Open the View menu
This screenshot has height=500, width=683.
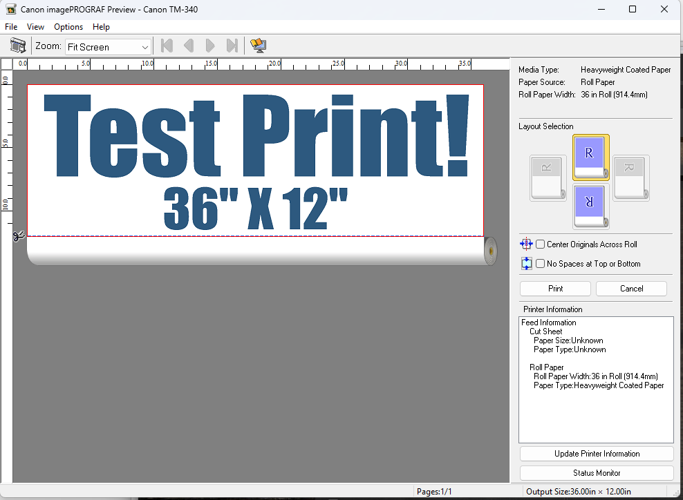[x=35, y=27]
